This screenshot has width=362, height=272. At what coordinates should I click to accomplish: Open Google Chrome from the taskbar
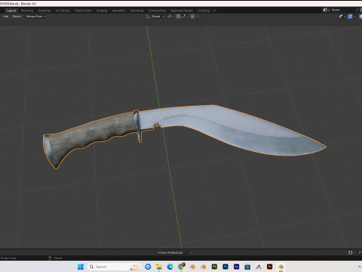(181, 267)
